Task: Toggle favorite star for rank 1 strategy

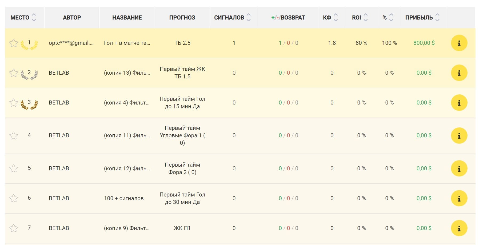Action: pos(14,43)
